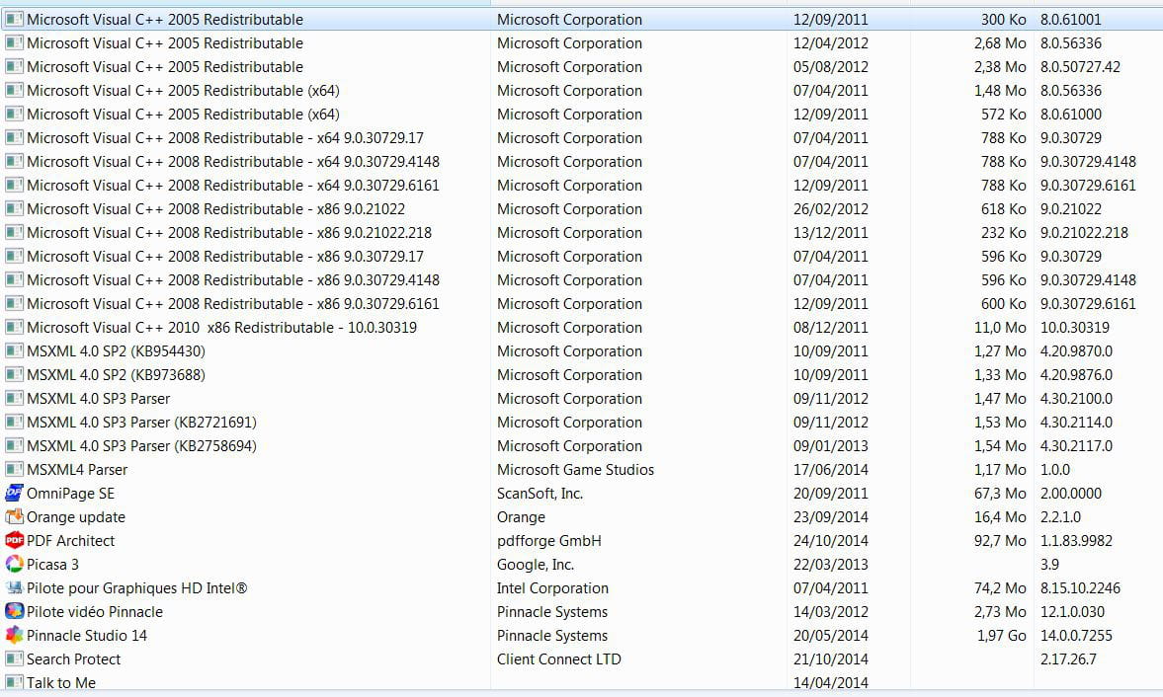Select Visual C++ 2008 Redistributable x64 9.0.30729.4148

pos(581,162)
